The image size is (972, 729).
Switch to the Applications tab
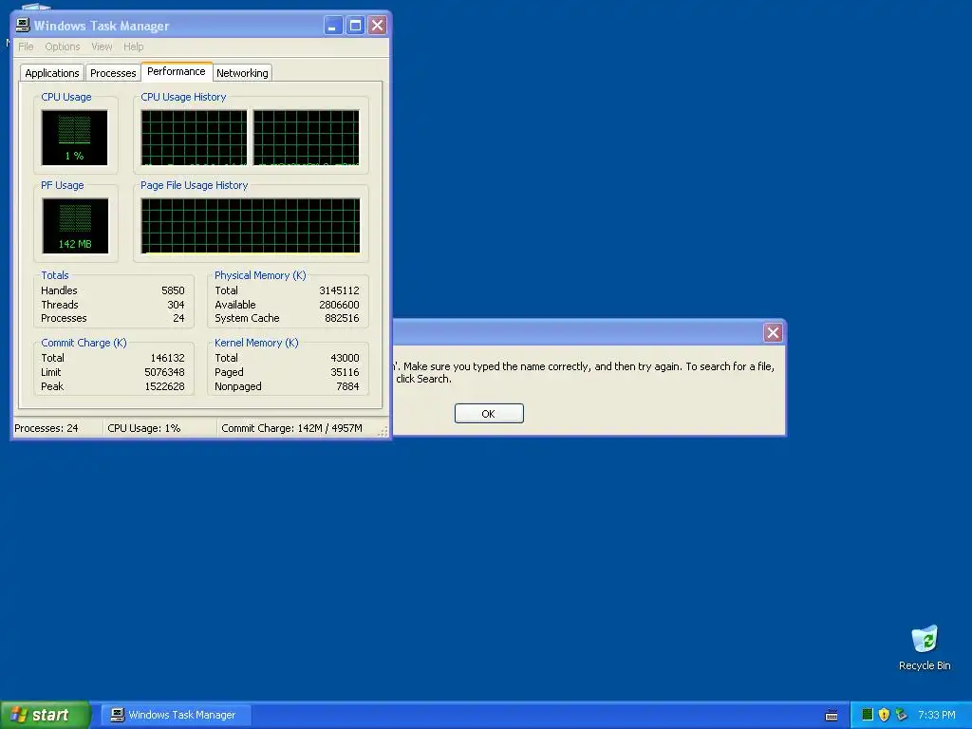(52, 72)
